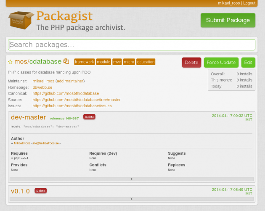Delete the dev-master version

pos(89,117)
